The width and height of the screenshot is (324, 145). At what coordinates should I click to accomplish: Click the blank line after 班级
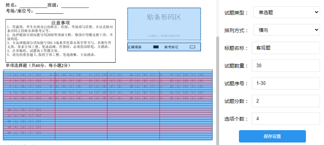click(x=76, y=5)
